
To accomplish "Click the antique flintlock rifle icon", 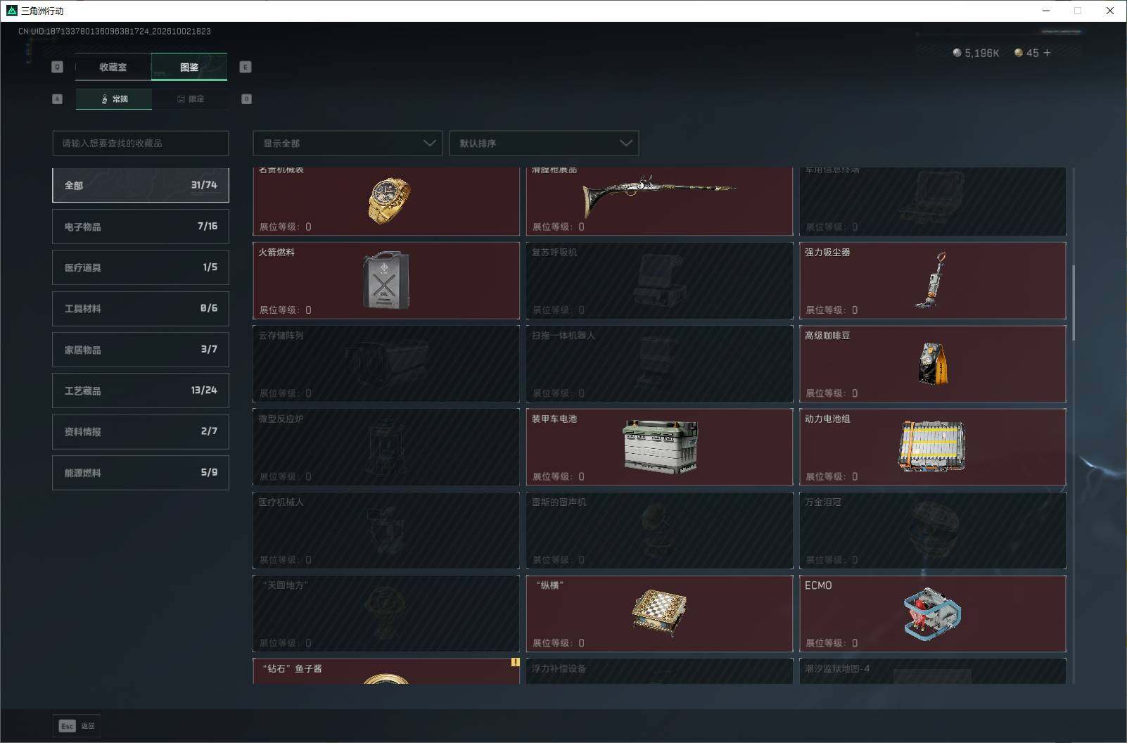I will [659, 196].
